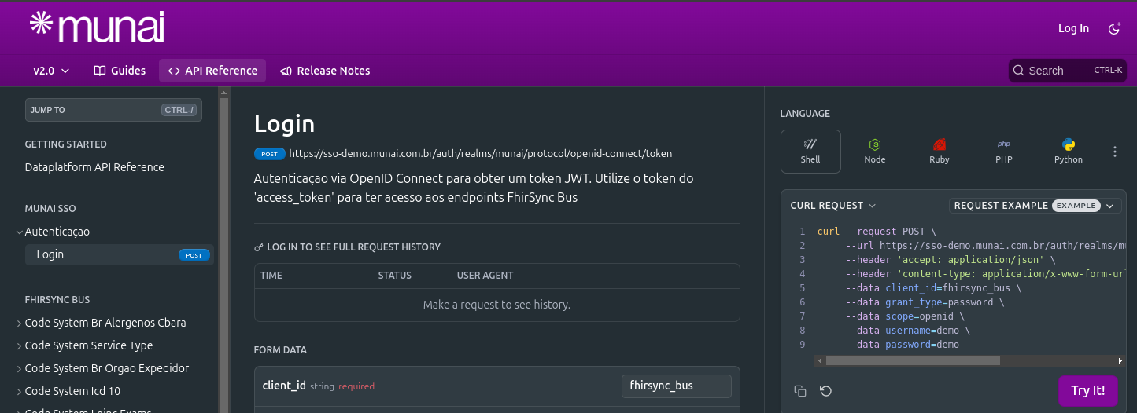Viewport: 1137px width, 413px height.
Task: Click code scrollbar right arrow
Action: (x=1120, y=361)
